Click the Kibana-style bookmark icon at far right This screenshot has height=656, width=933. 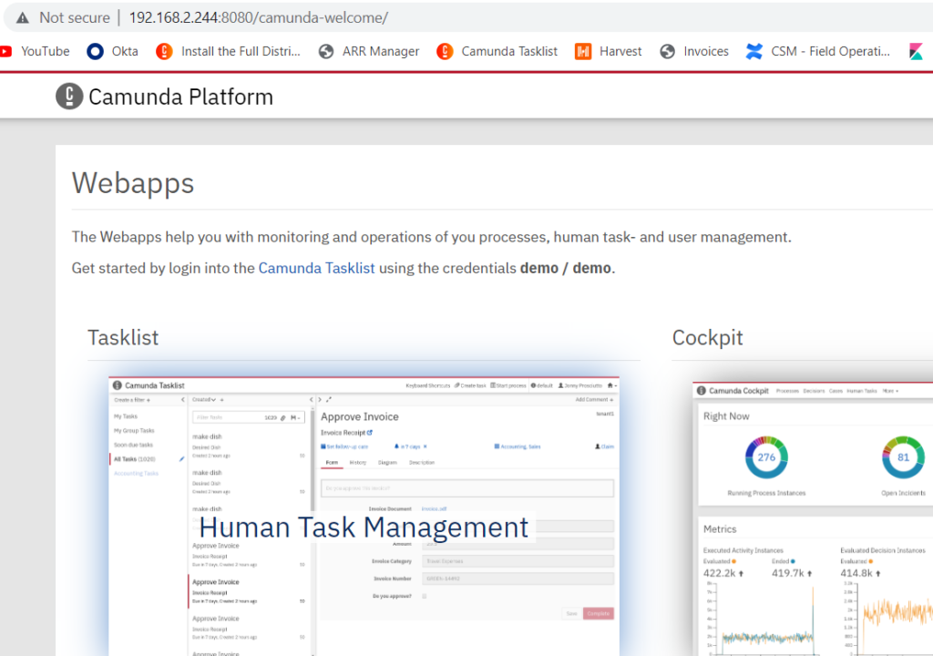[x=917, y=52]
